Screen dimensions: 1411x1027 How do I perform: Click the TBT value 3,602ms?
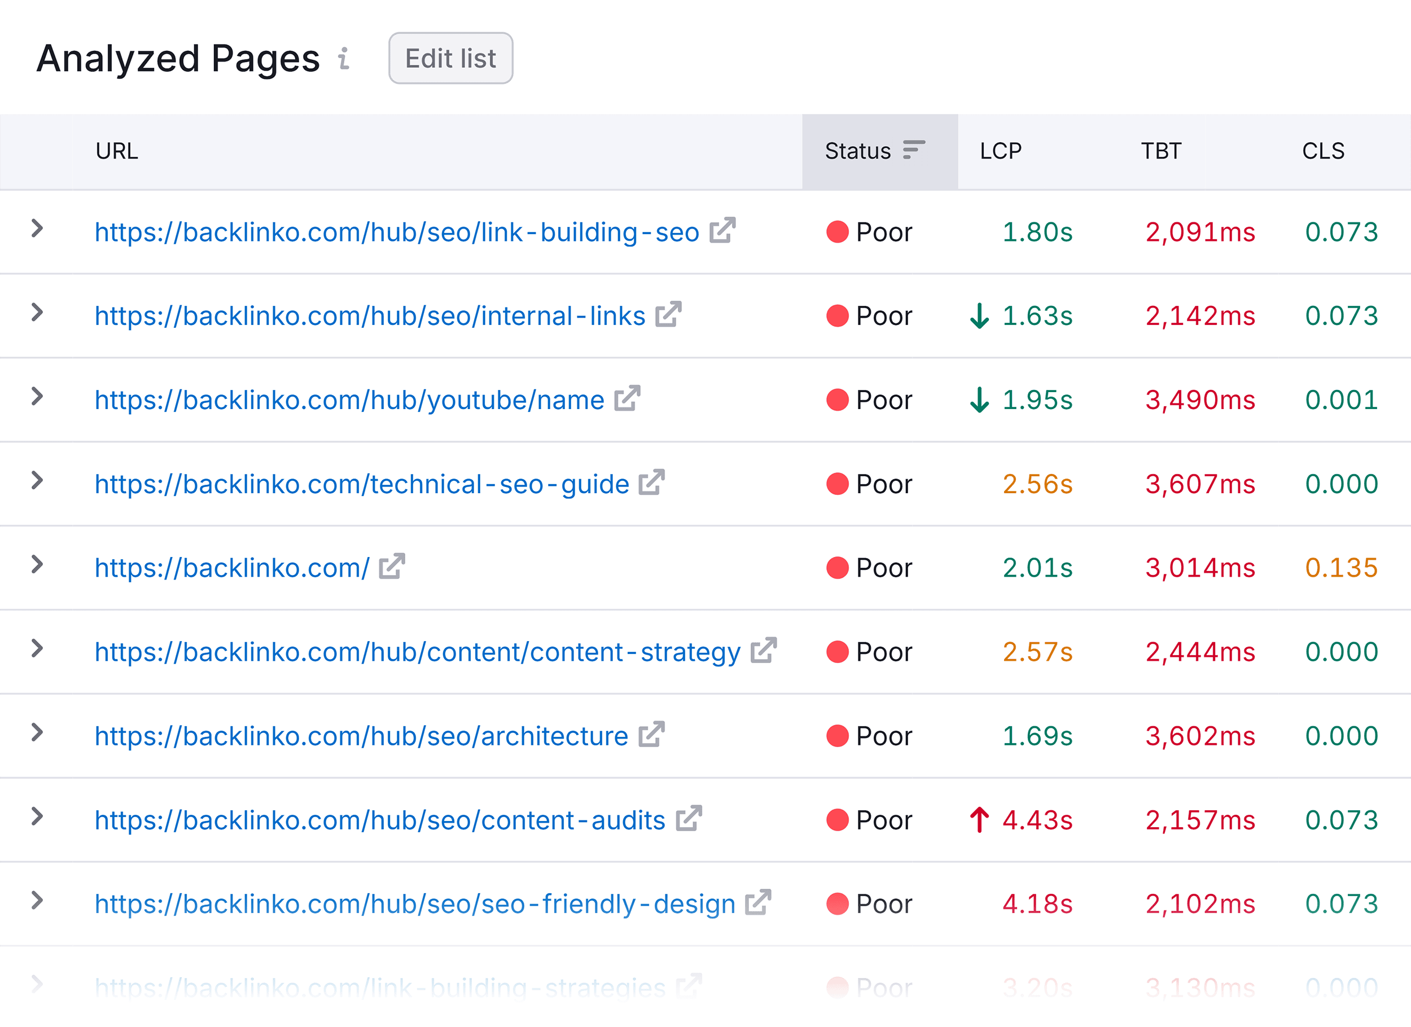(x=1200, y=736)
